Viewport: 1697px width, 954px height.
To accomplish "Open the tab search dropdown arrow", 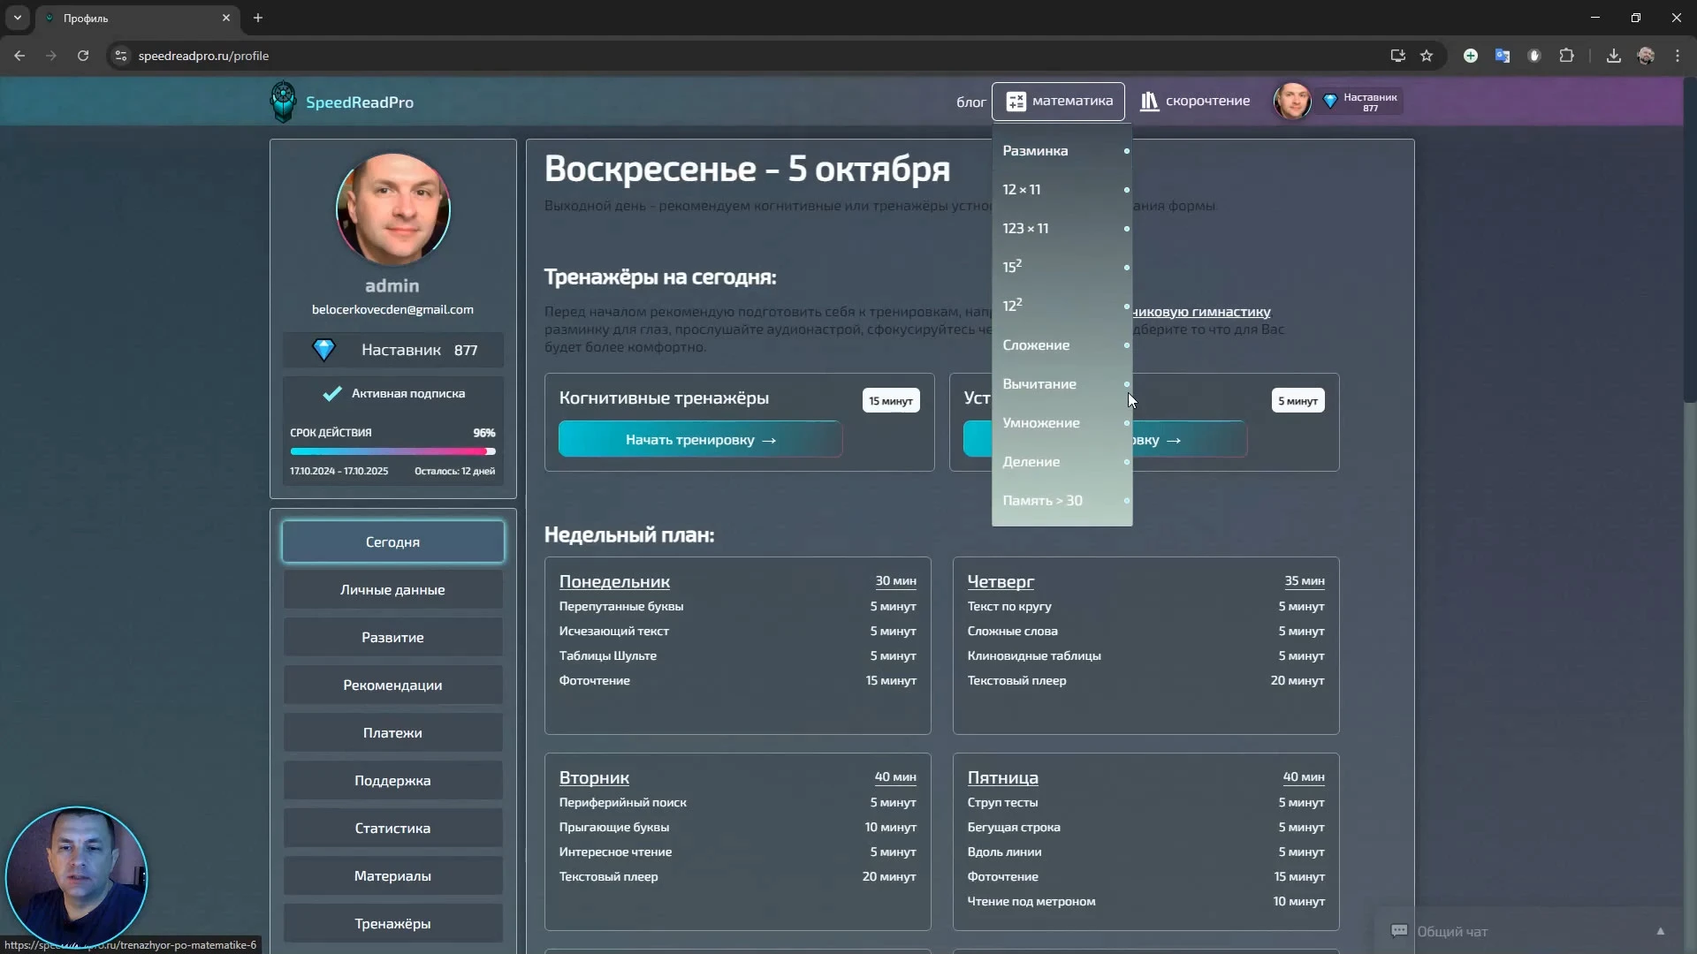I will (17, 18).
